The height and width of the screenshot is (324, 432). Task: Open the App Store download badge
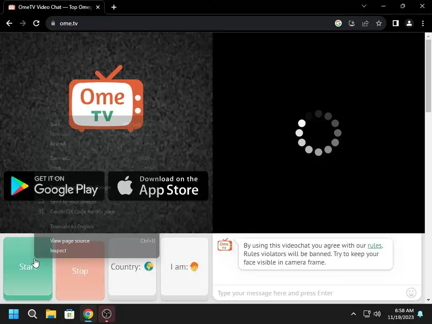click(158, 186)
